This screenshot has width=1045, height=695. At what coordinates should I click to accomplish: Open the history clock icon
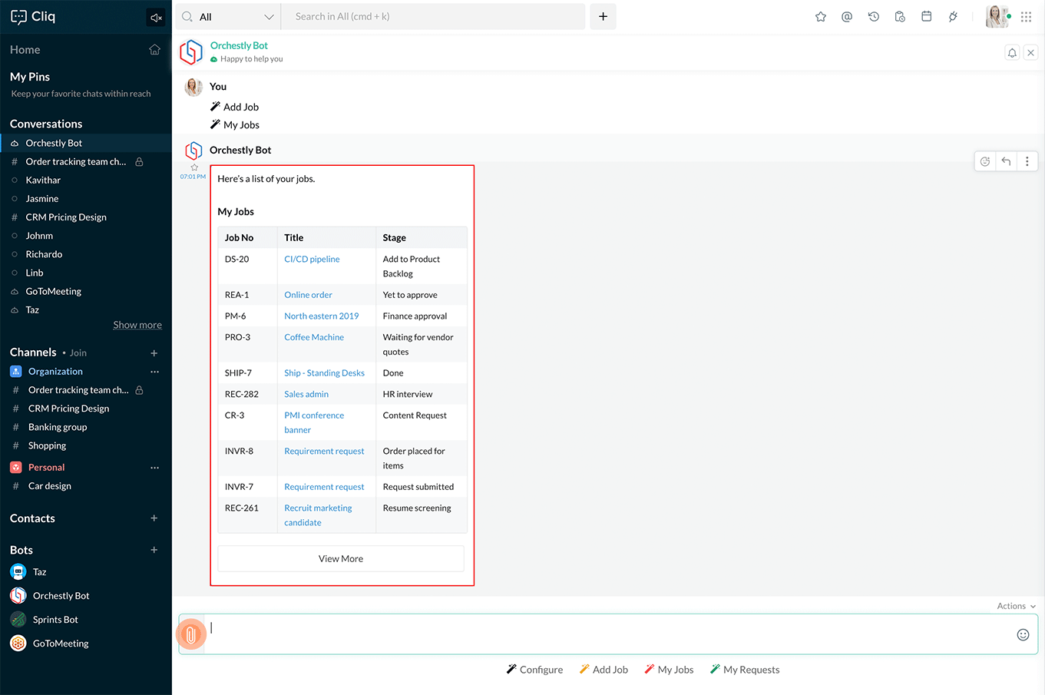pos(874,17)
